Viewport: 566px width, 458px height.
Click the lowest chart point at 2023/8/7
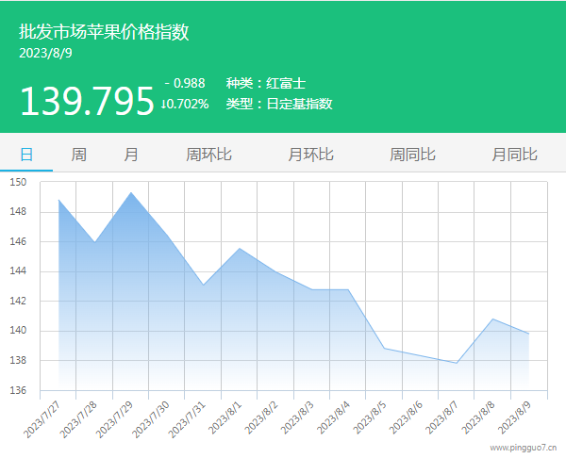click(x=457, y=363)
